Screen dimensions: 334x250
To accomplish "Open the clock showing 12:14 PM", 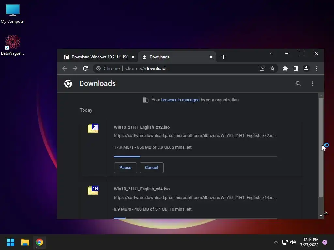I will (x=309, y=242).
